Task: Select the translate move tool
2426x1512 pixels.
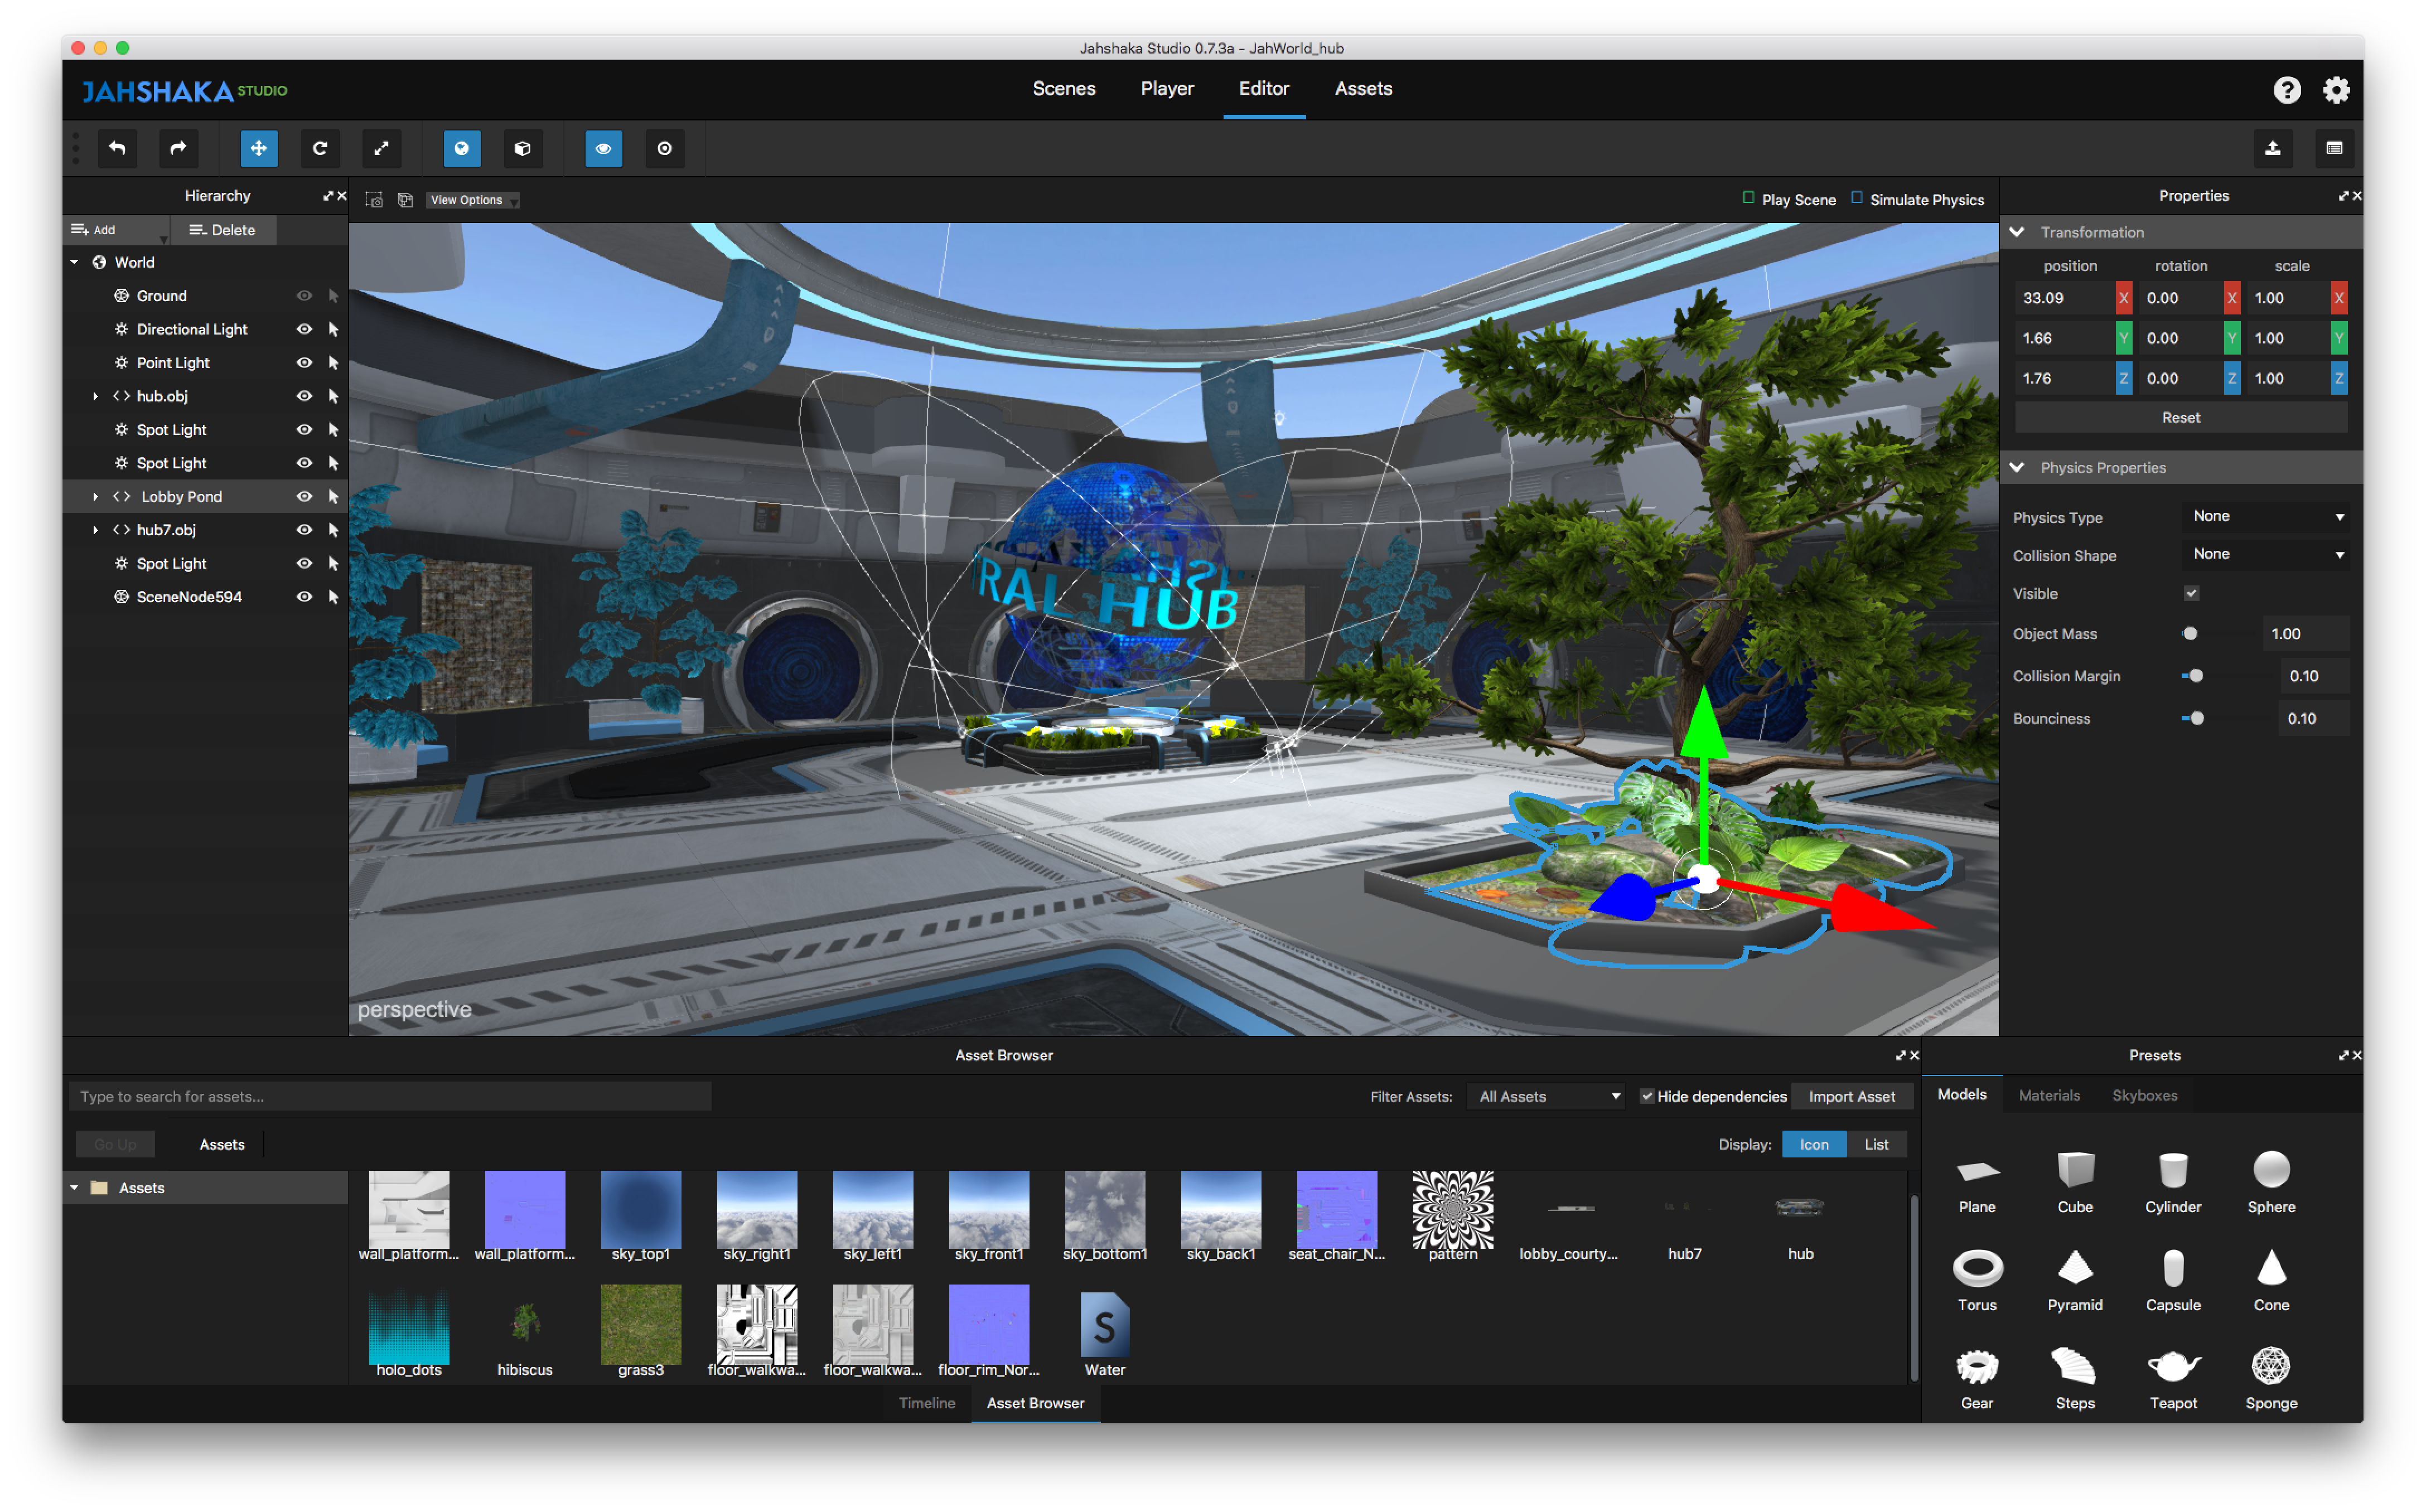Action: click(259, 148)
